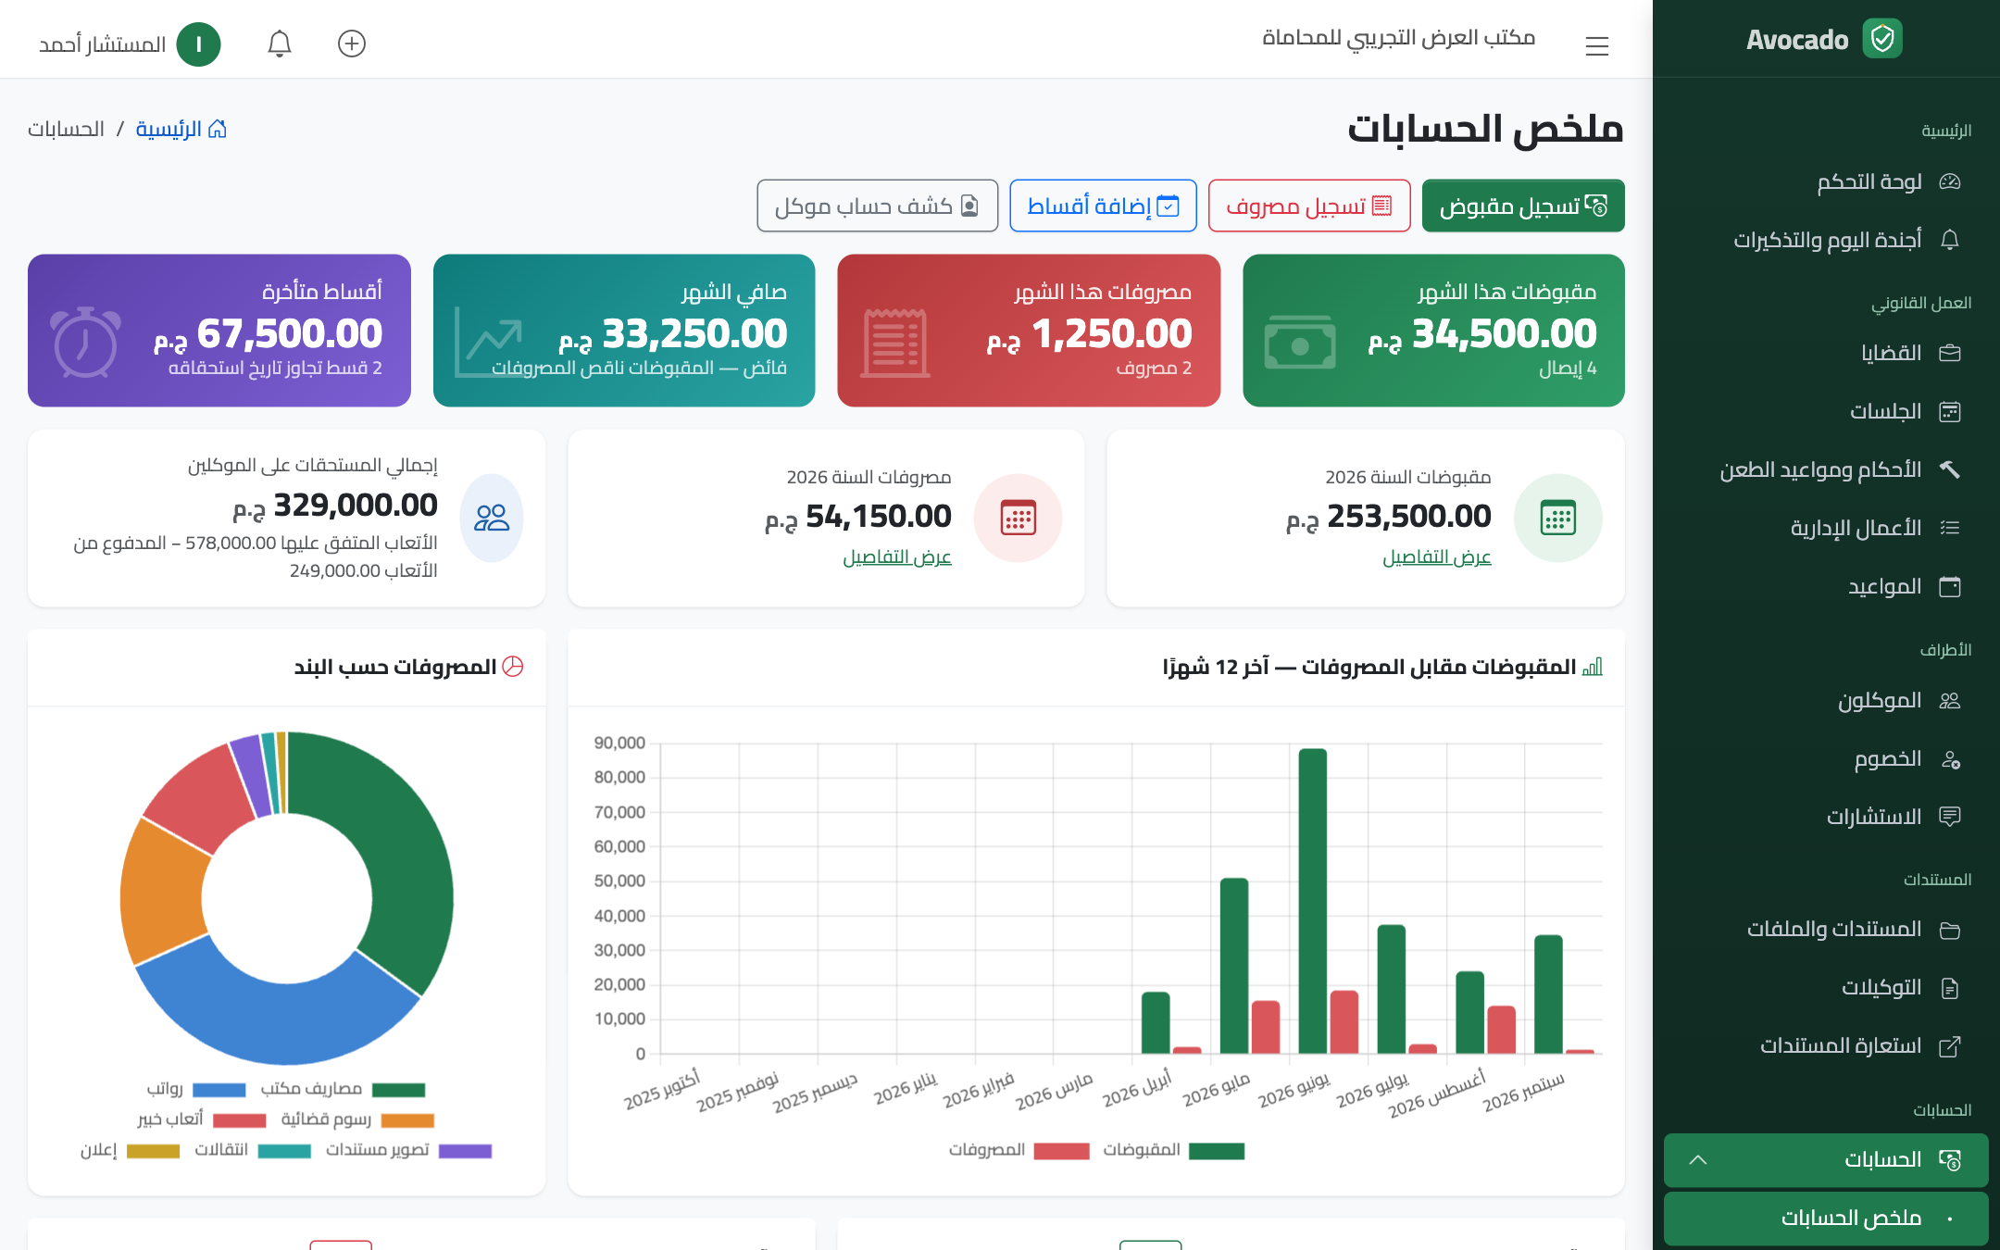
Task: Click the person icon beside الخصوم
Action: point(1950,759)
